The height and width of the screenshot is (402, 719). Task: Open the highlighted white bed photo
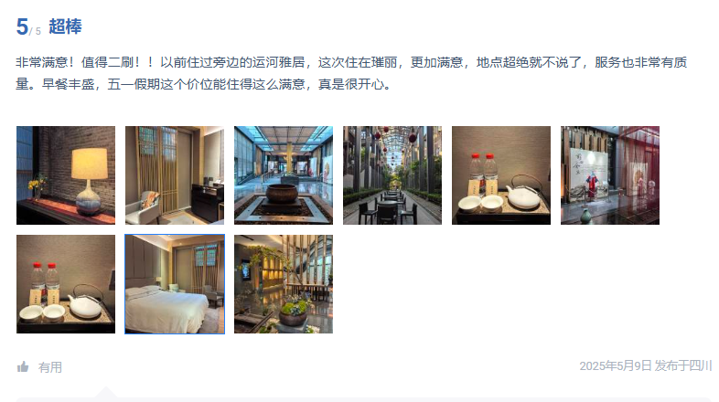click(x=175, y=284)
